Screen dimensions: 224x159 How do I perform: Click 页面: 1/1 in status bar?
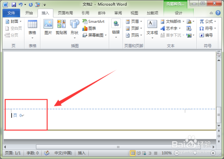[x=13, y=153]
